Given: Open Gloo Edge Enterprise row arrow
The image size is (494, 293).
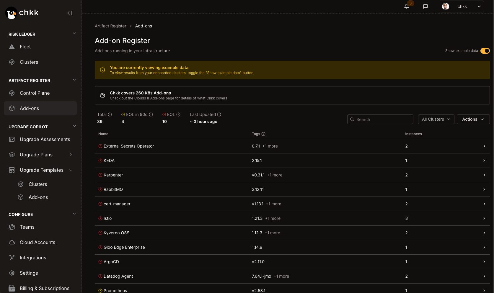Looking at the screenshot, I should [x=484, y=247].
